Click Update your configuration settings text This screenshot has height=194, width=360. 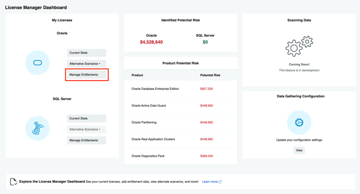click(x=299, y=140)
